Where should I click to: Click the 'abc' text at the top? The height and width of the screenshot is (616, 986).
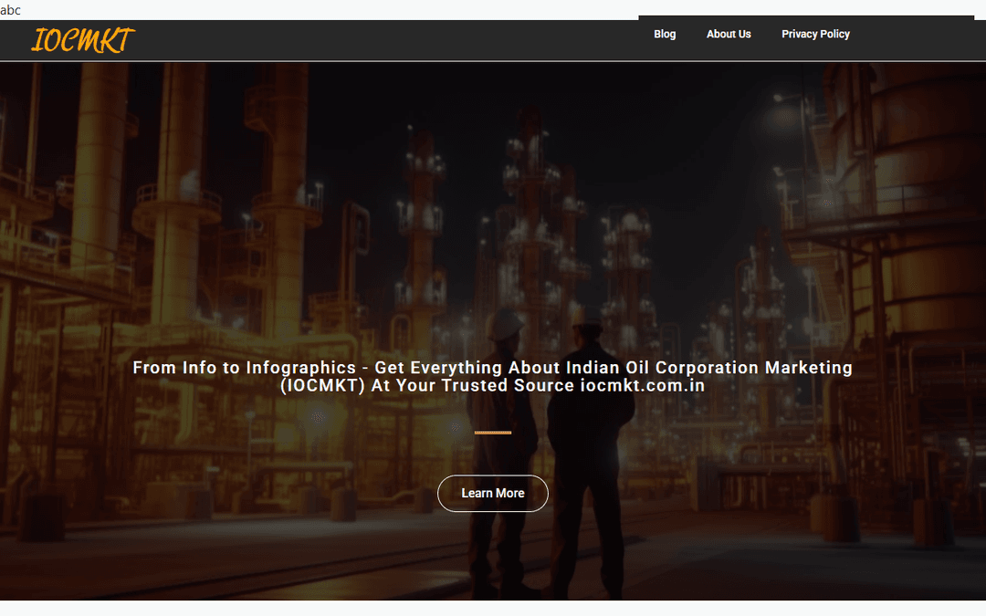click(11, 10)
